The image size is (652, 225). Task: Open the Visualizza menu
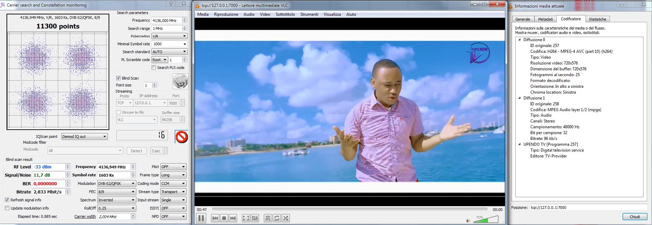[x=332, y=14]
